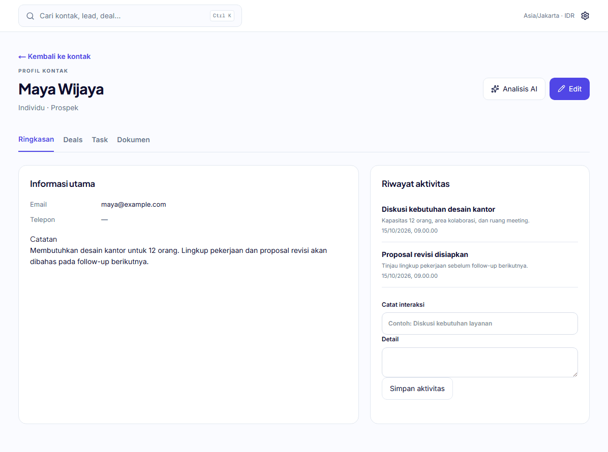Click the Telepon field label
The image size is (608, 452).
[x=42, y=219]
